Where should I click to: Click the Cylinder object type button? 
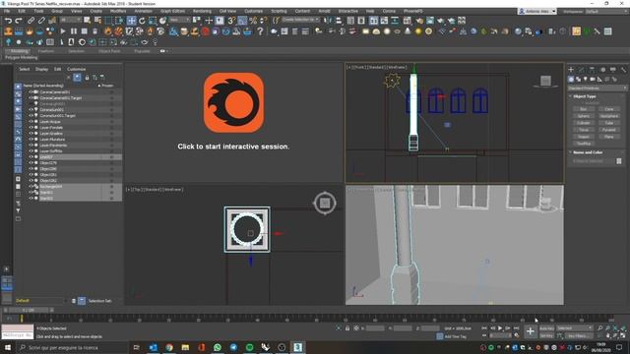(584, 123)
